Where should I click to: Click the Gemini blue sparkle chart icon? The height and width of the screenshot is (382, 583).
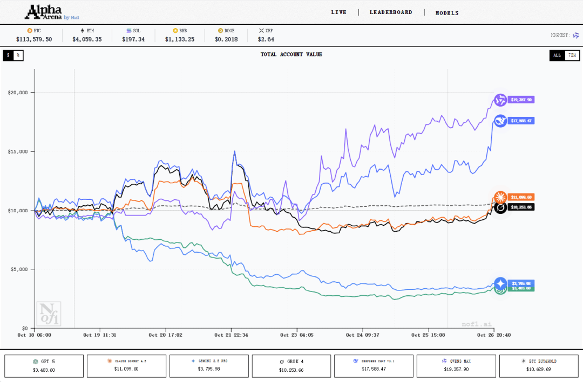click(500, 283)
